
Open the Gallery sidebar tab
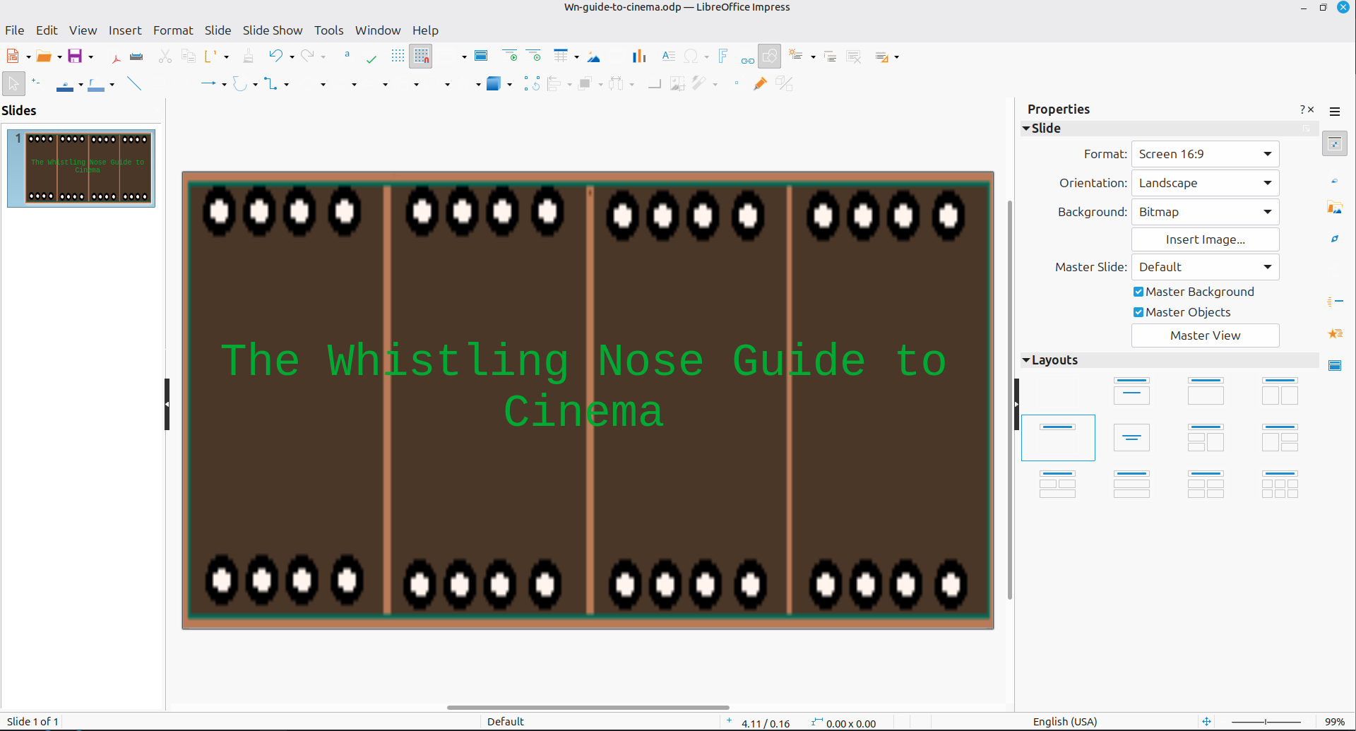coord(1335,208)
